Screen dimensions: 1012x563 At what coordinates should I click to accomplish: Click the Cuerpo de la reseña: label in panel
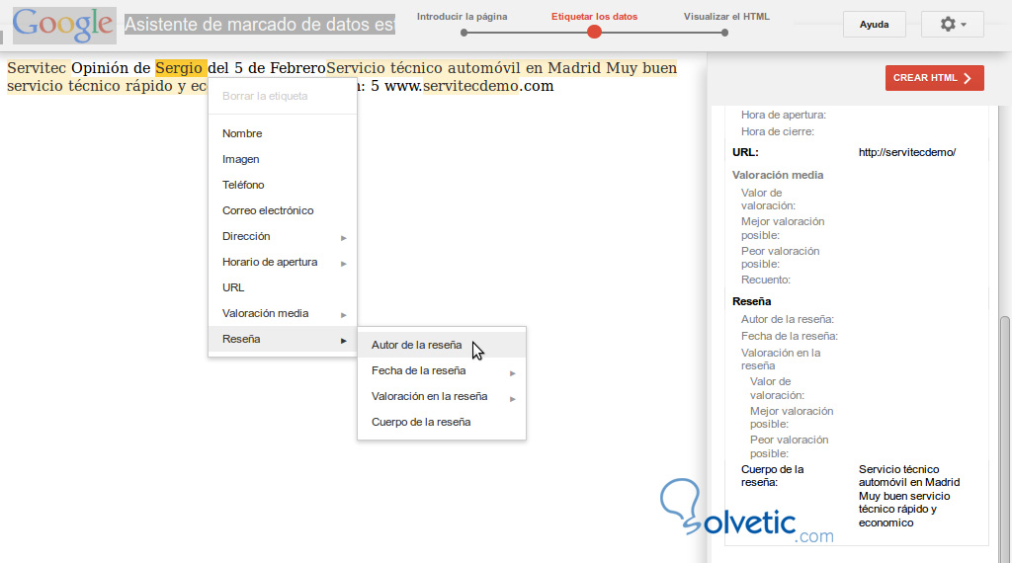click(x=773, y=476)
